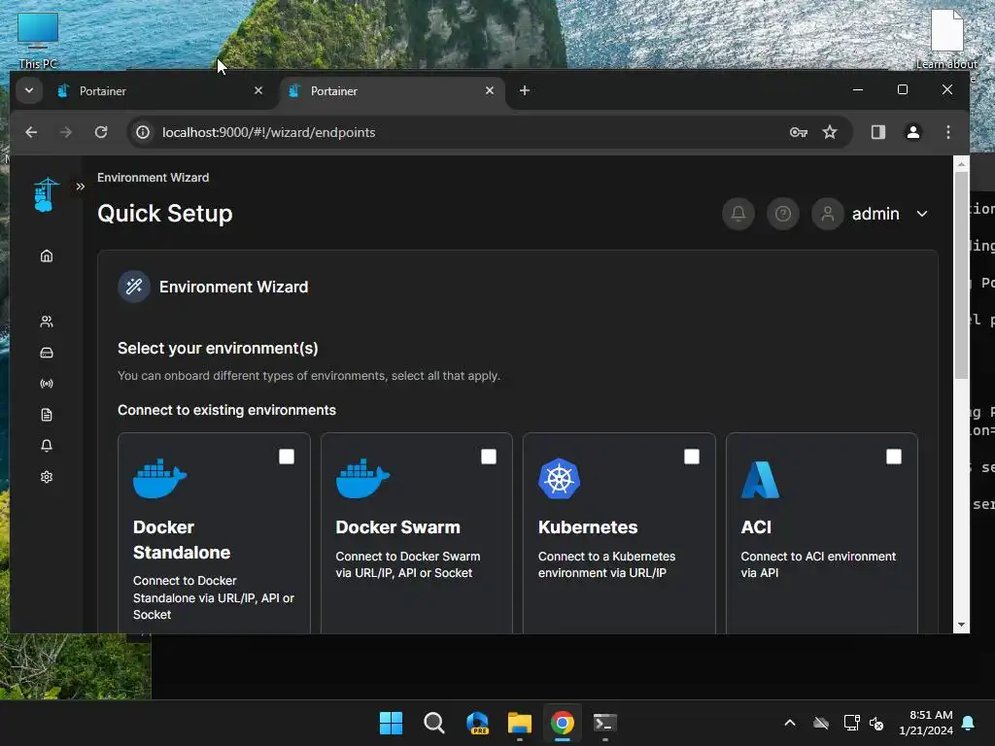Toggle the browser side panel

point(878,132)
